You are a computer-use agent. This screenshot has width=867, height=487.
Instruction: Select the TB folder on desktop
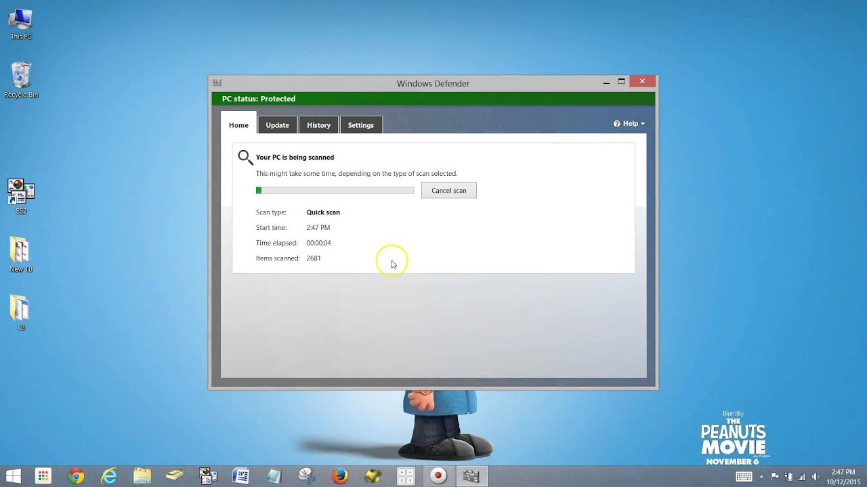(x=21, y=312)
